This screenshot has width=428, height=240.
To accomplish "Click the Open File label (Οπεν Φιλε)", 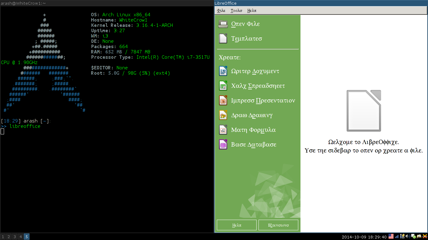I will pos(245,24).
